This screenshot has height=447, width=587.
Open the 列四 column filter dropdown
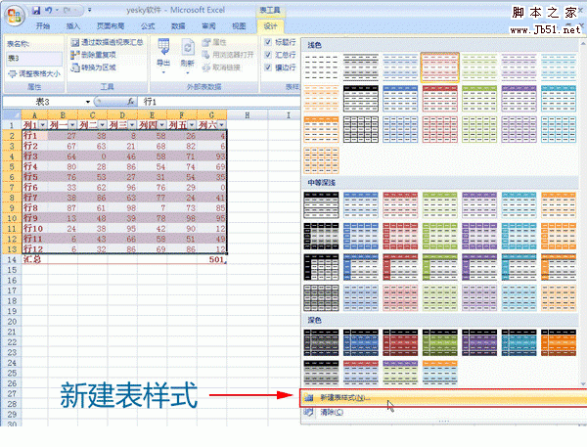[x=162, y=124]
